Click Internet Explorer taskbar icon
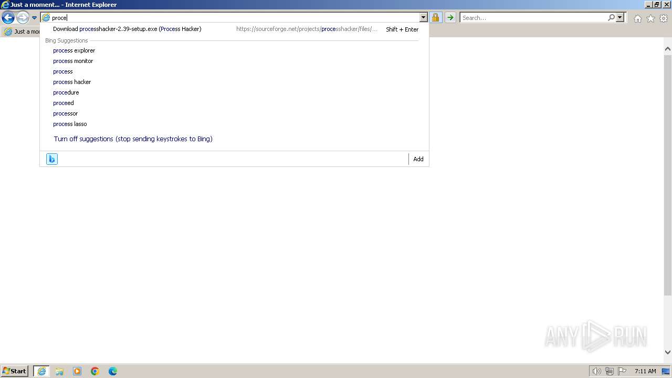 (x=41, y=371)
